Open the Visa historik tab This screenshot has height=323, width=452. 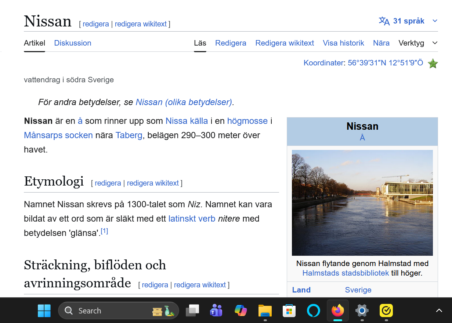[x=344, y=43]
